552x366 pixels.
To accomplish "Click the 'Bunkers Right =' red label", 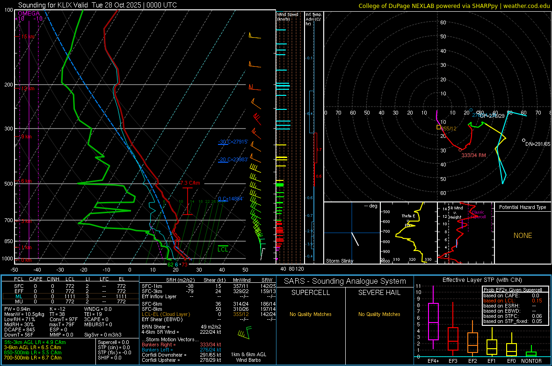I will (159, 344).
